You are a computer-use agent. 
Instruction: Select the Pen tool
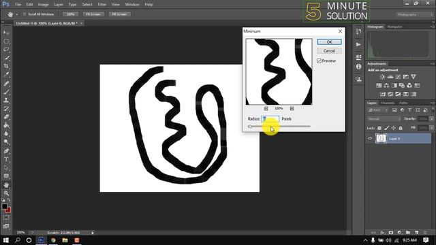[6, 151]
